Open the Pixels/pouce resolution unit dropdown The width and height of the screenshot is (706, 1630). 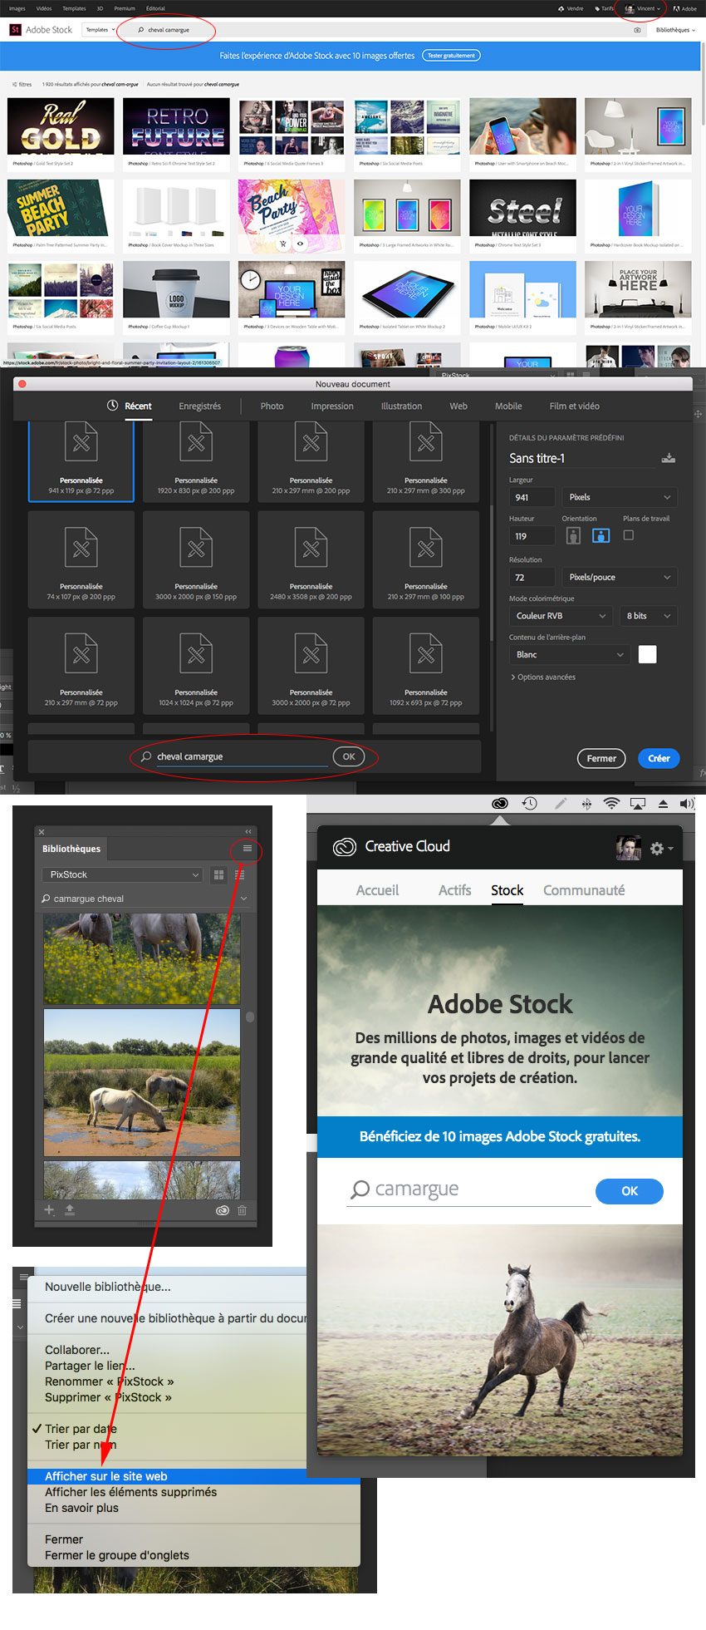620,577
